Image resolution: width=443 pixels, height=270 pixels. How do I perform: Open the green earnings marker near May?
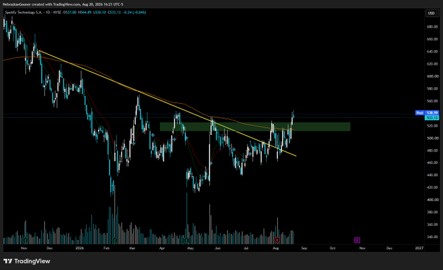pyautogui.click(x=187, y=241)
